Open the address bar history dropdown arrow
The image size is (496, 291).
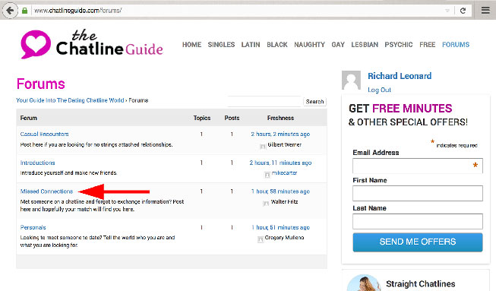tap(447, 11)
